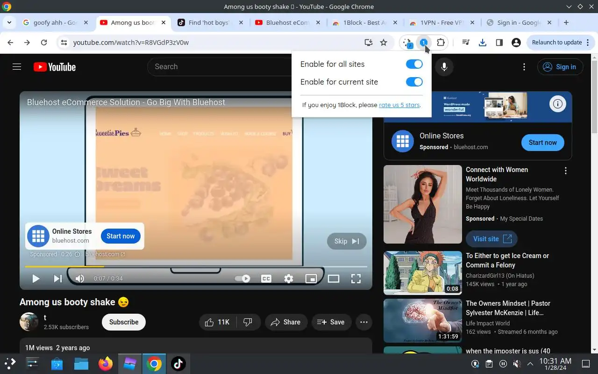Screen dimensions: 598x374
Task: Bookmark this page with star
Action: coord(384,43)
